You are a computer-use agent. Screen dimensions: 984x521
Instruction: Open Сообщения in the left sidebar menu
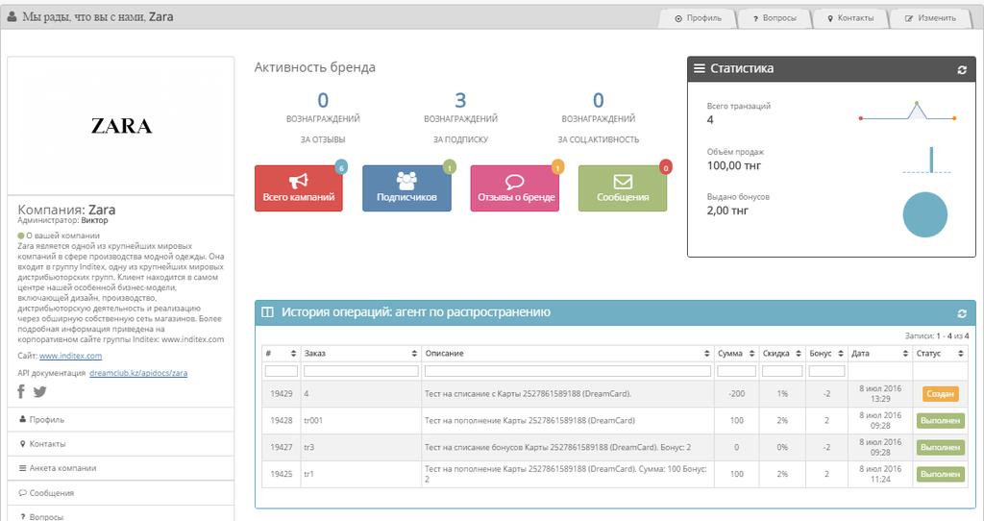coord(120,493)
